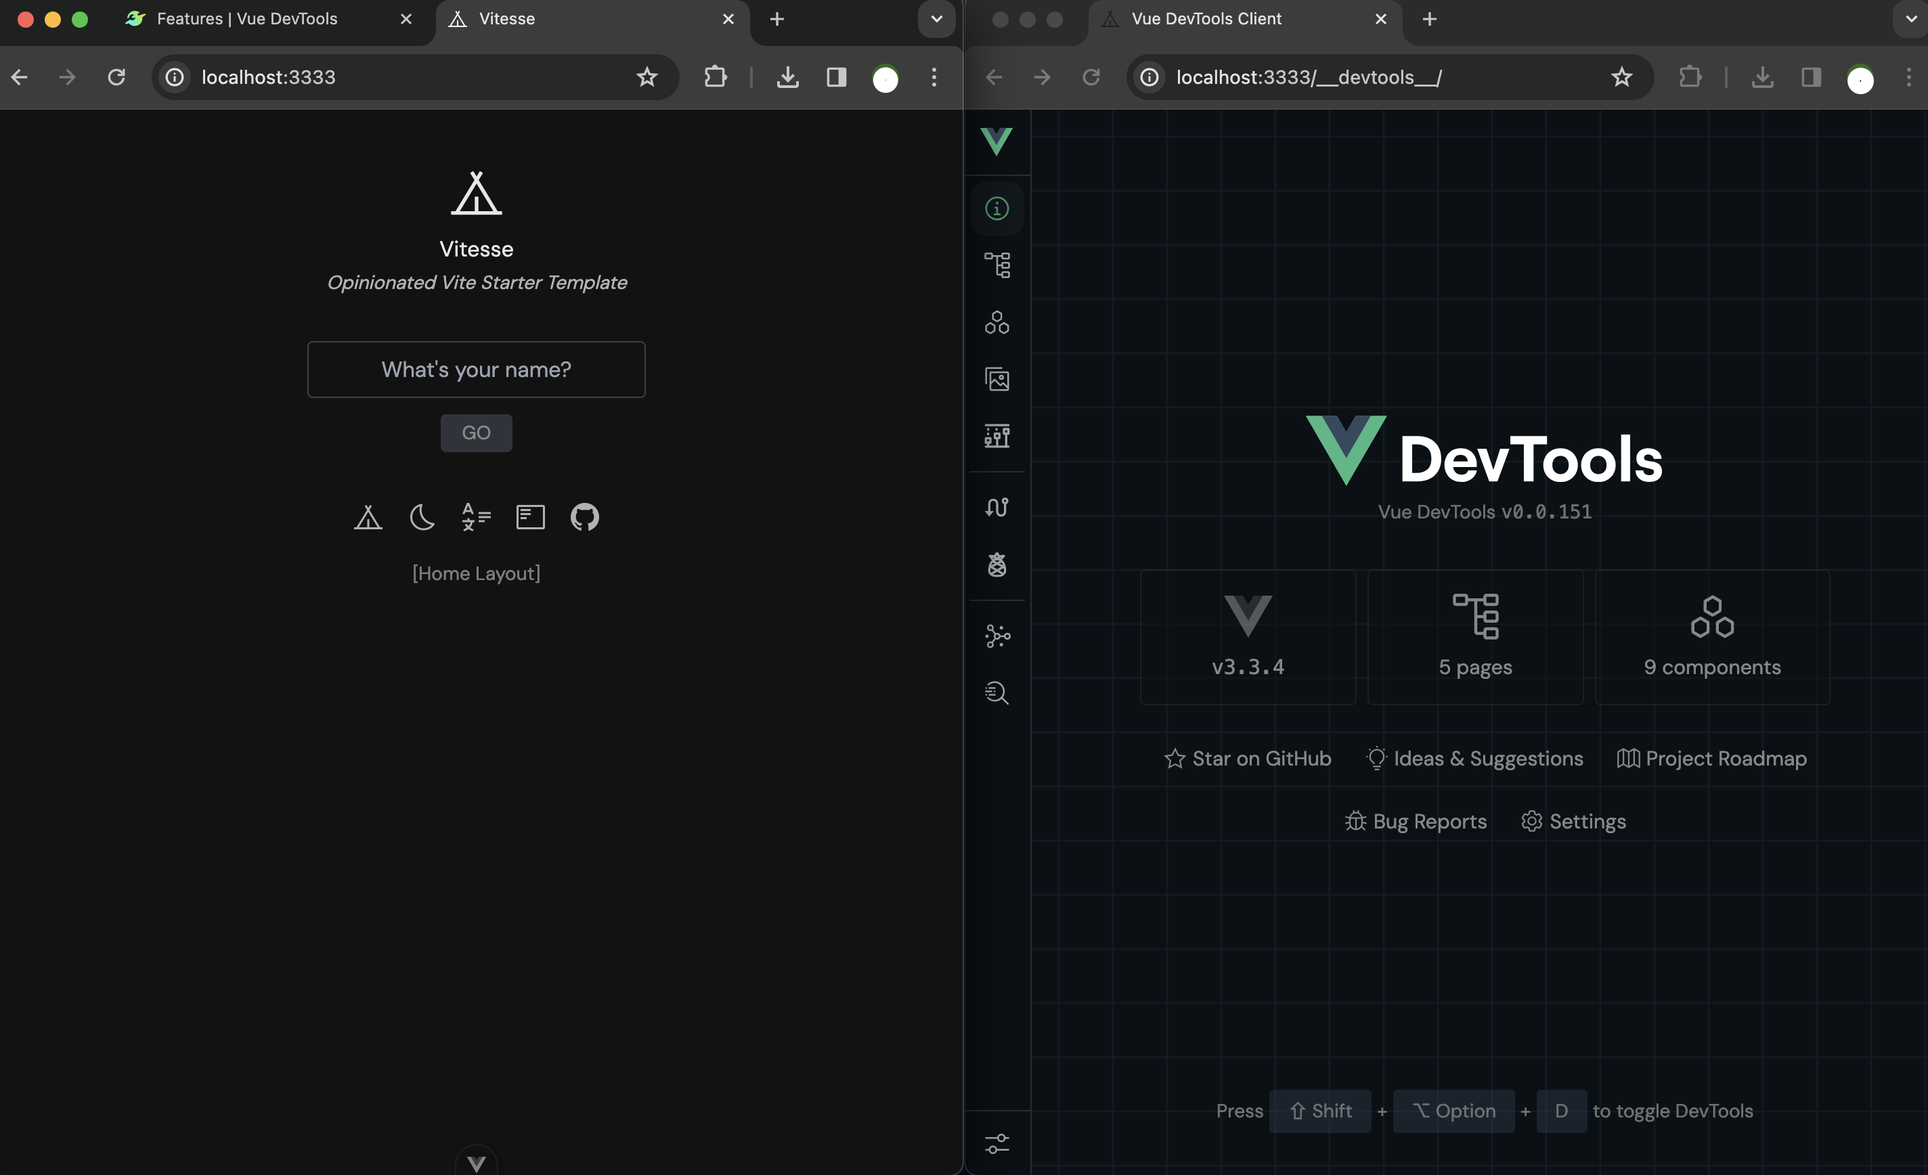Open the Inspector panel icon
1928x1175 pixels.
click(x=997, y=692)
